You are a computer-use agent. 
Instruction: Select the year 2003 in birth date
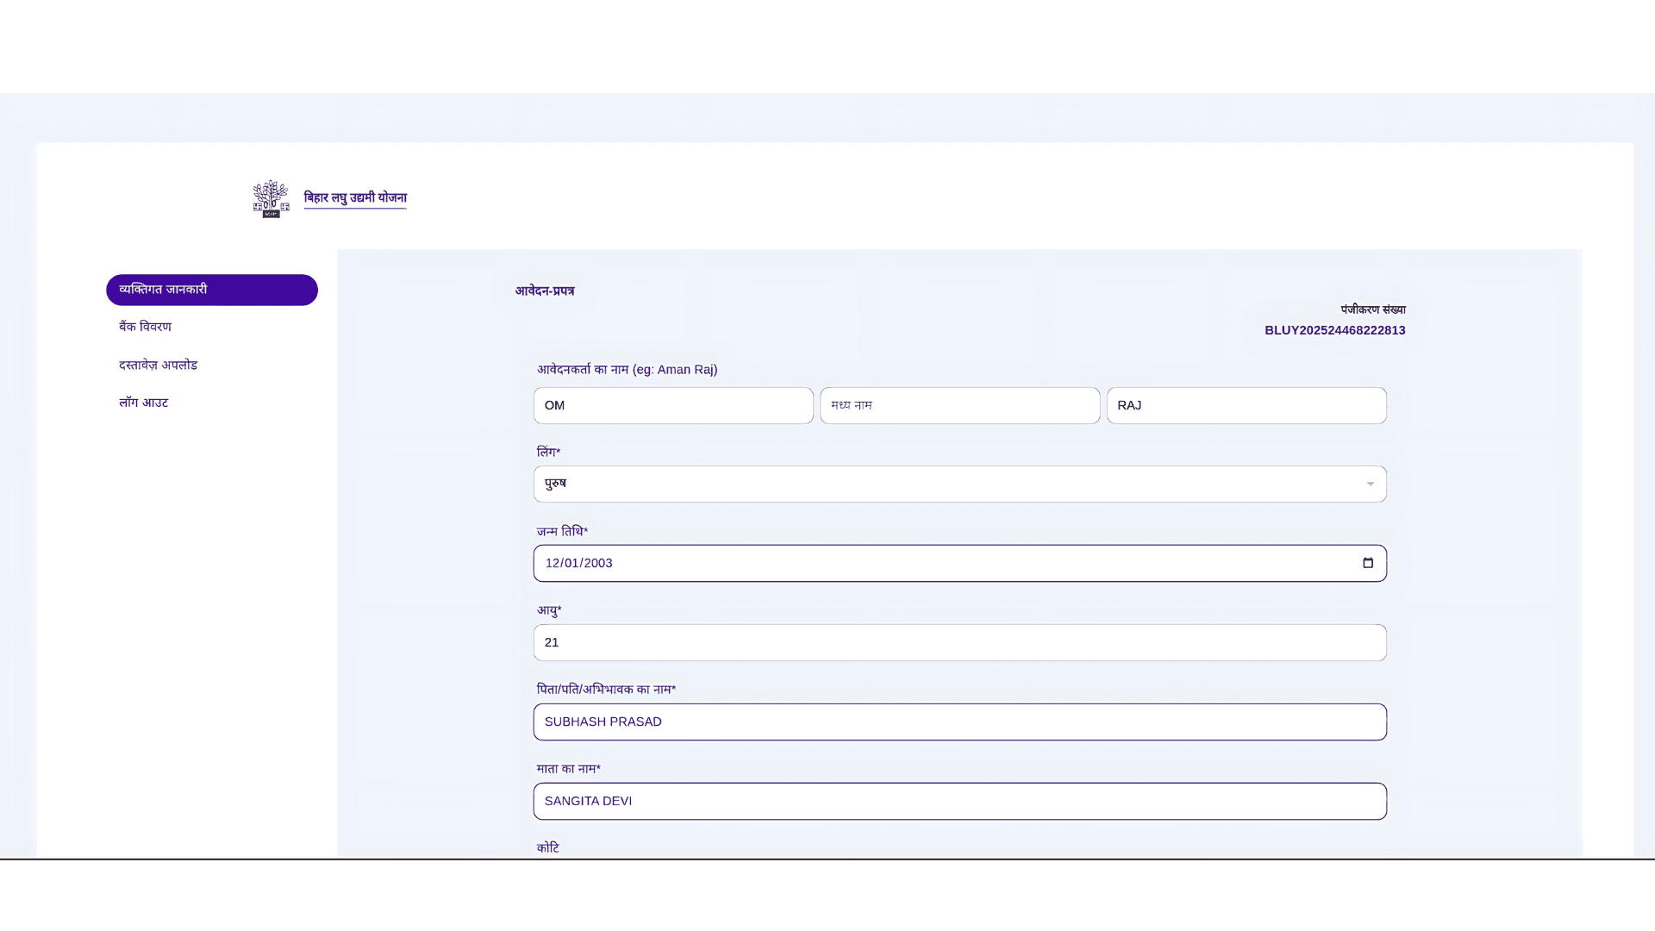(598, 563)
